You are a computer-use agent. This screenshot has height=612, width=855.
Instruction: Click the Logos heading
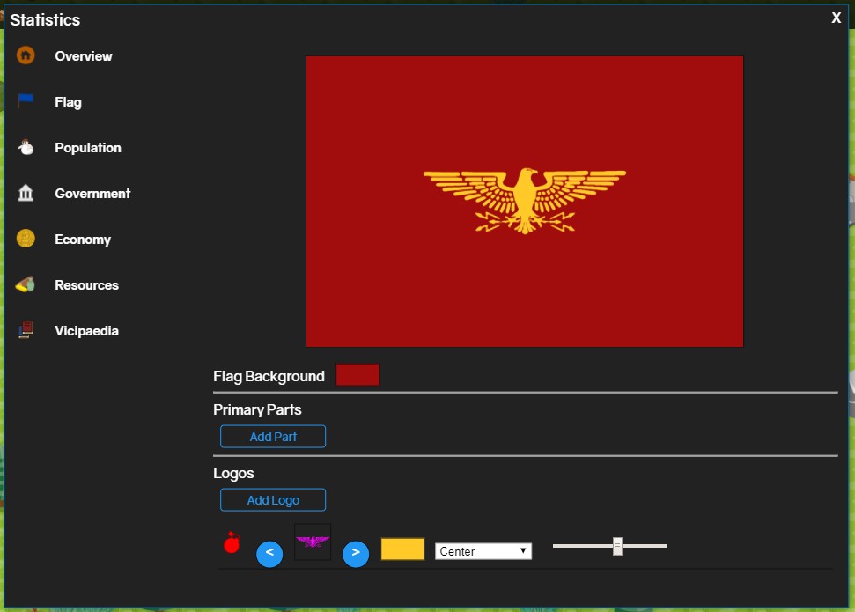click(233, 474)
